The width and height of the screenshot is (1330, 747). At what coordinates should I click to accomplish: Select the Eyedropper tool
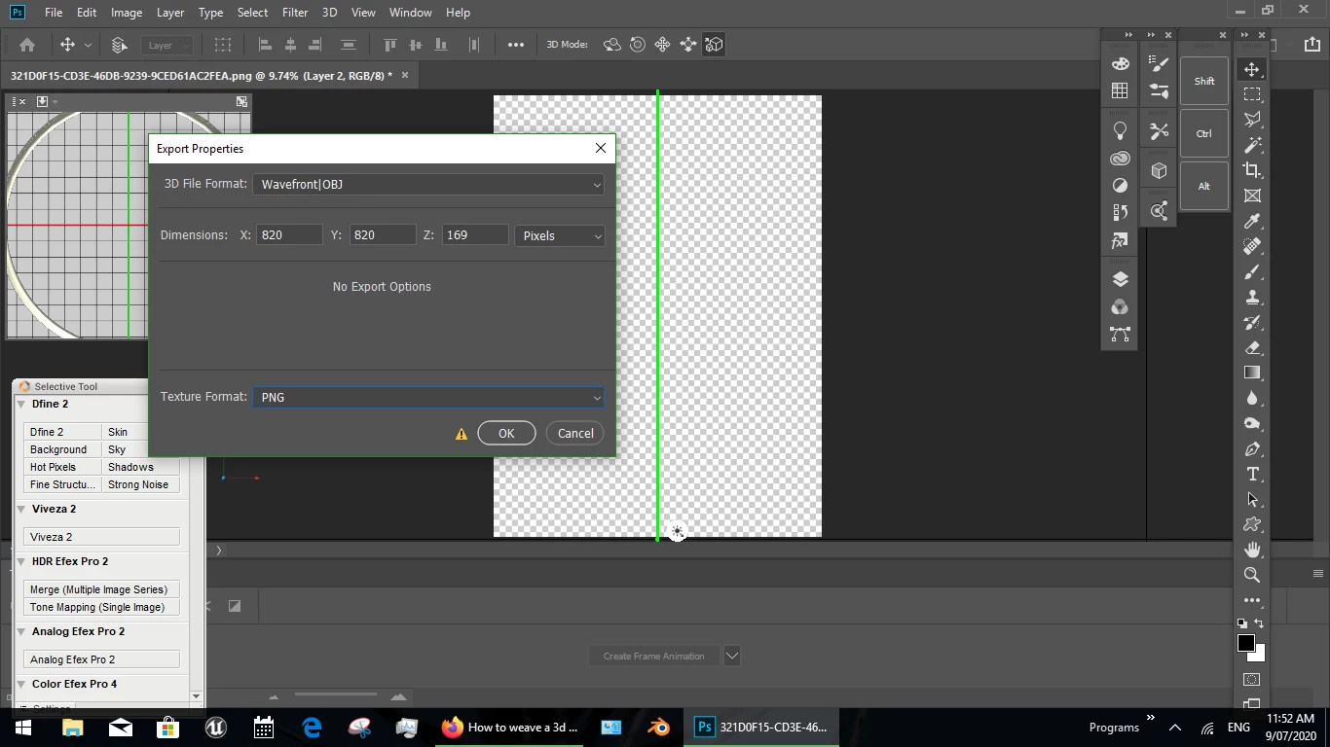(x=1252, y=221)
